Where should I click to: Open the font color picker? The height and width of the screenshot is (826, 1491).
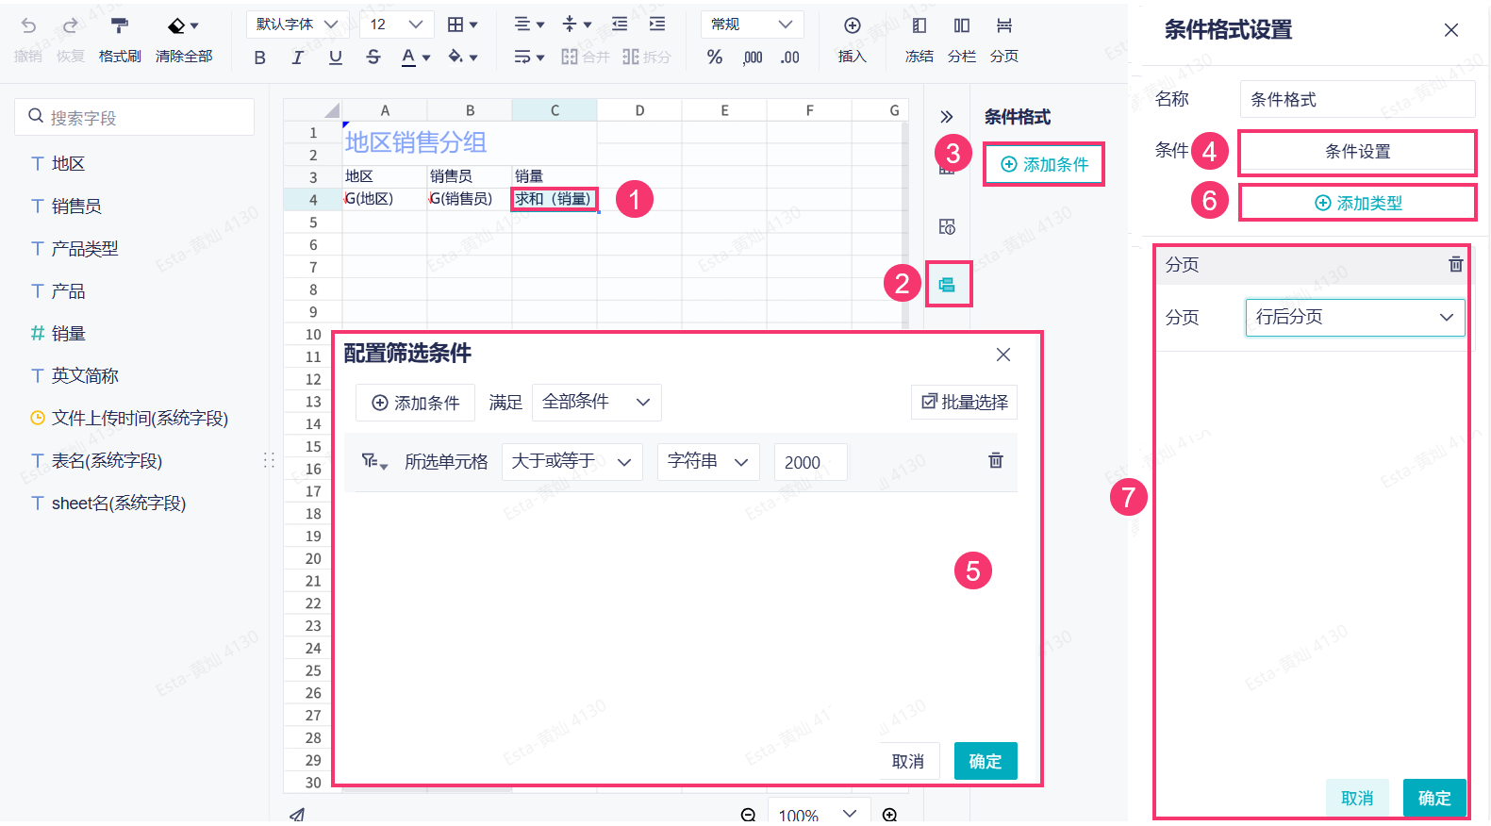point(415,58)
